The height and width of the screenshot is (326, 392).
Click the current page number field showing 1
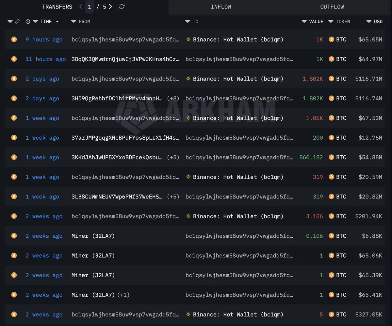[90, 7]
